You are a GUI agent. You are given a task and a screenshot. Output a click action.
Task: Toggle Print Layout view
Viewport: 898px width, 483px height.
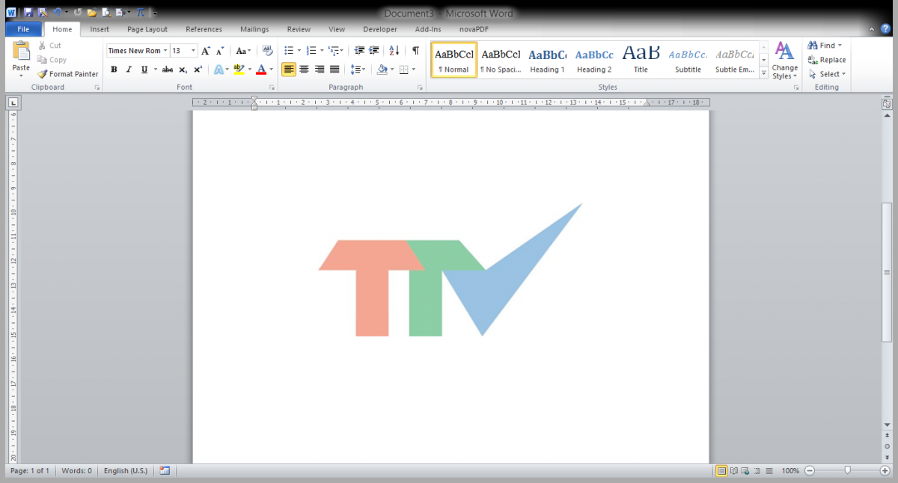click(x=721, y=471)
